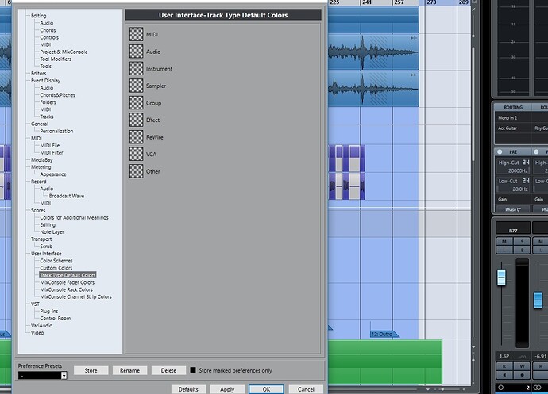This screenshot has width=548, height=394.
Task: Open the Project & MixConsole preferences page
Action: pyautogui.click(x=64, y=52)
